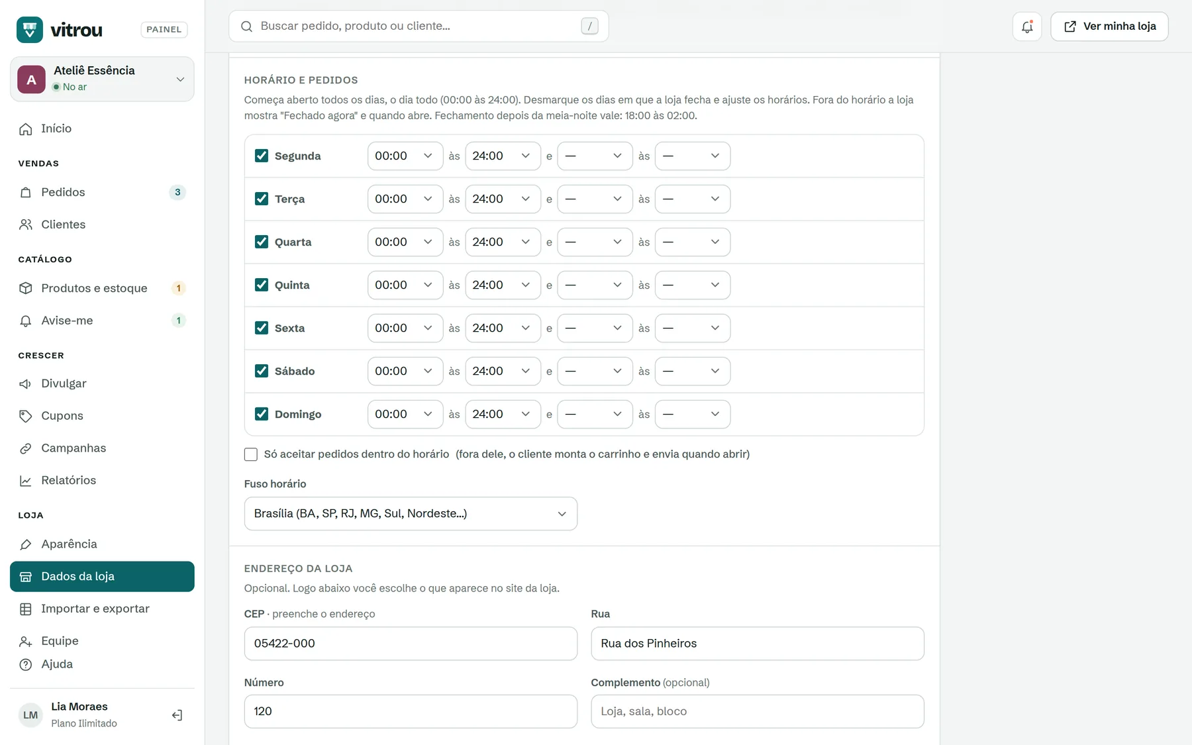Uncheck the Segunda checkbox
1192x745 pixels.
tap(262, 156)
